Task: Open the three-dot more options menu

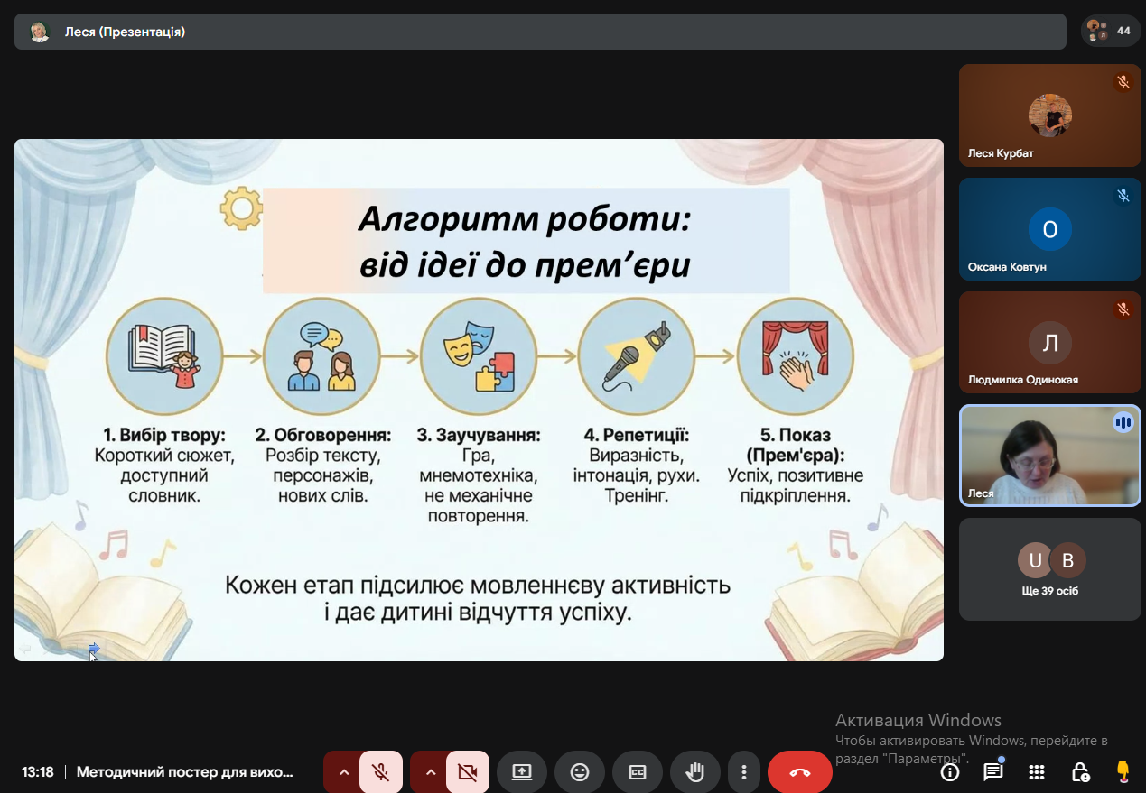Action: tap(744, 772)
